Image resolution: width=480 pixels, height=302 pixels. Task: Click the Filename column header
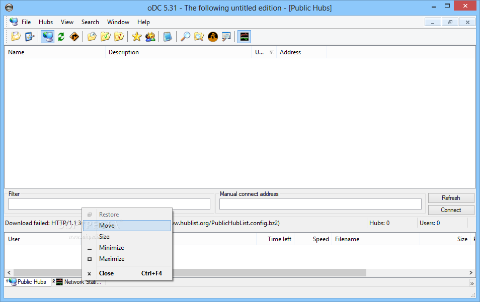point(376,239)
